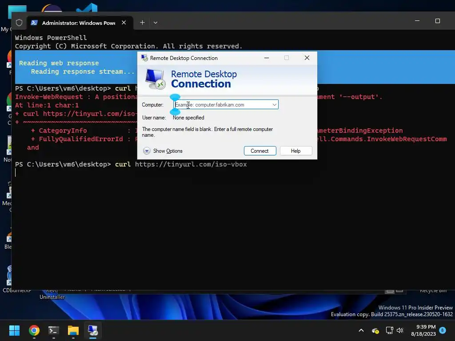455x341 pixels.
Task: Switch to Terminal on the taskbar
Action: pyautogui.click(x=54, y=330)
